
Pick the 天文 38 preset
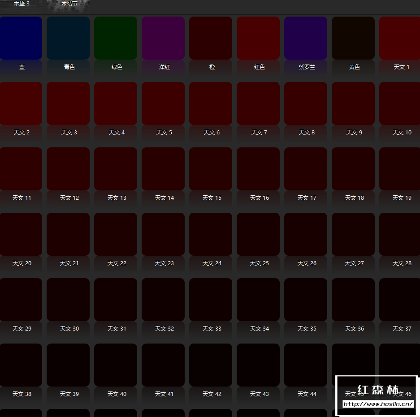click(x=21, y=365)
